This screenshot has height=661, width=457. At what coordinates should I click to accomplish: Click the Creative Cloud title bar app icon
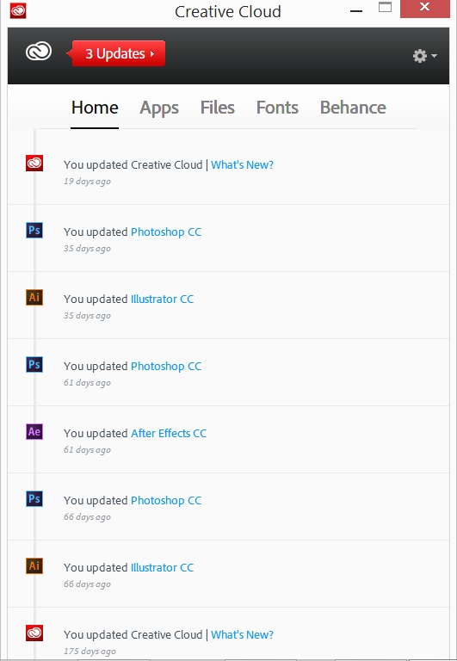click(18, 10)
